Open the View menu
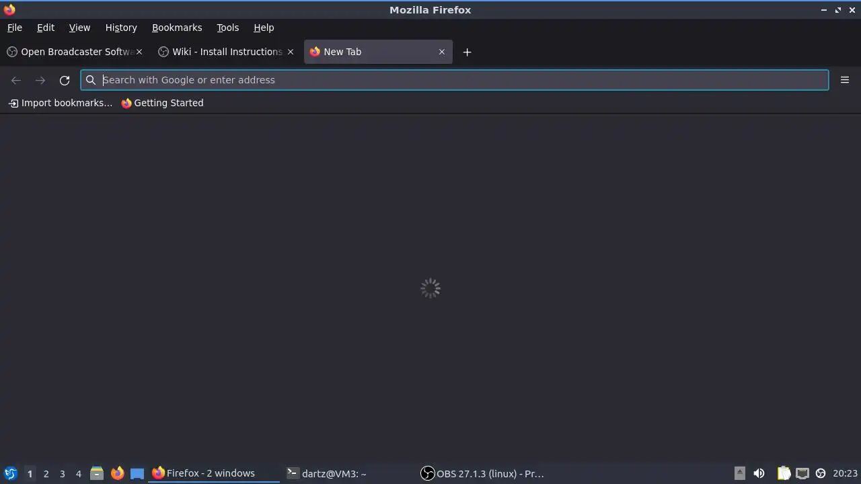The width and height of the screenshot is (861, 484). 79,28
